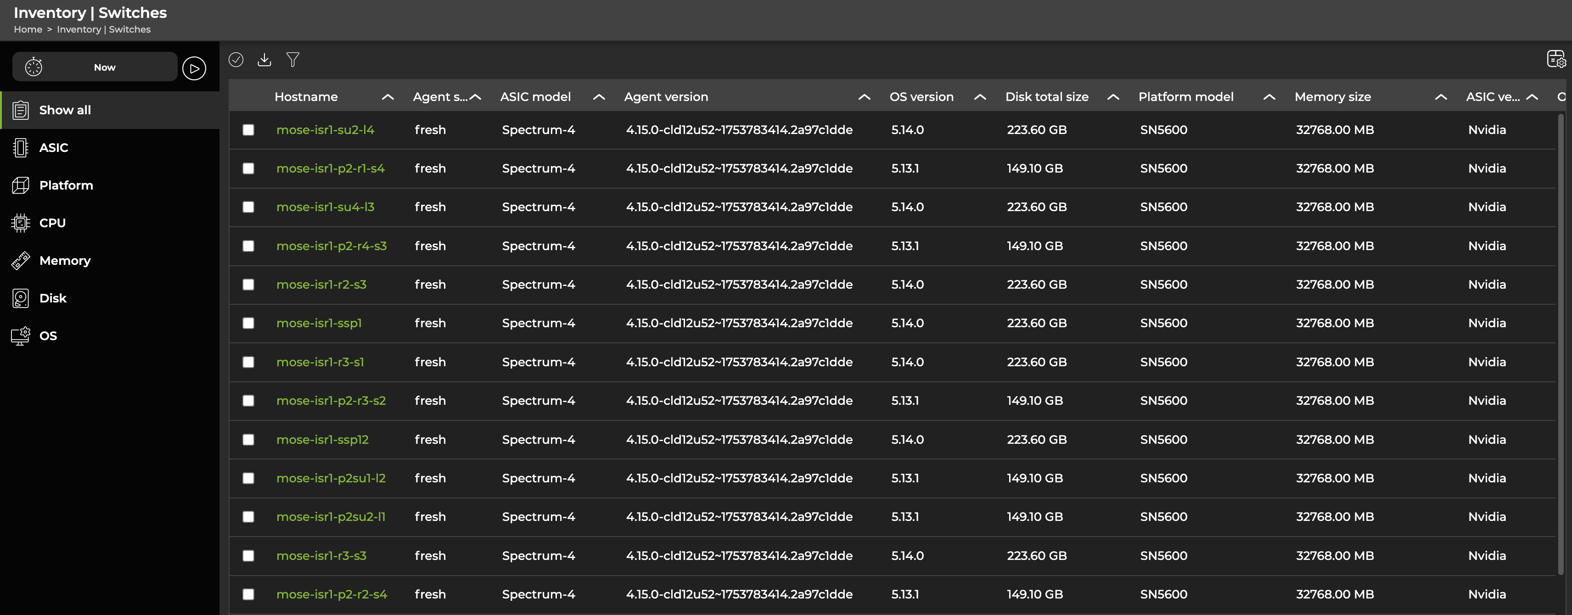The height and width of the screenshot is (615, 1572).
Task: Sort by the Hostname column arrow
Action: [x=387, y=97]
